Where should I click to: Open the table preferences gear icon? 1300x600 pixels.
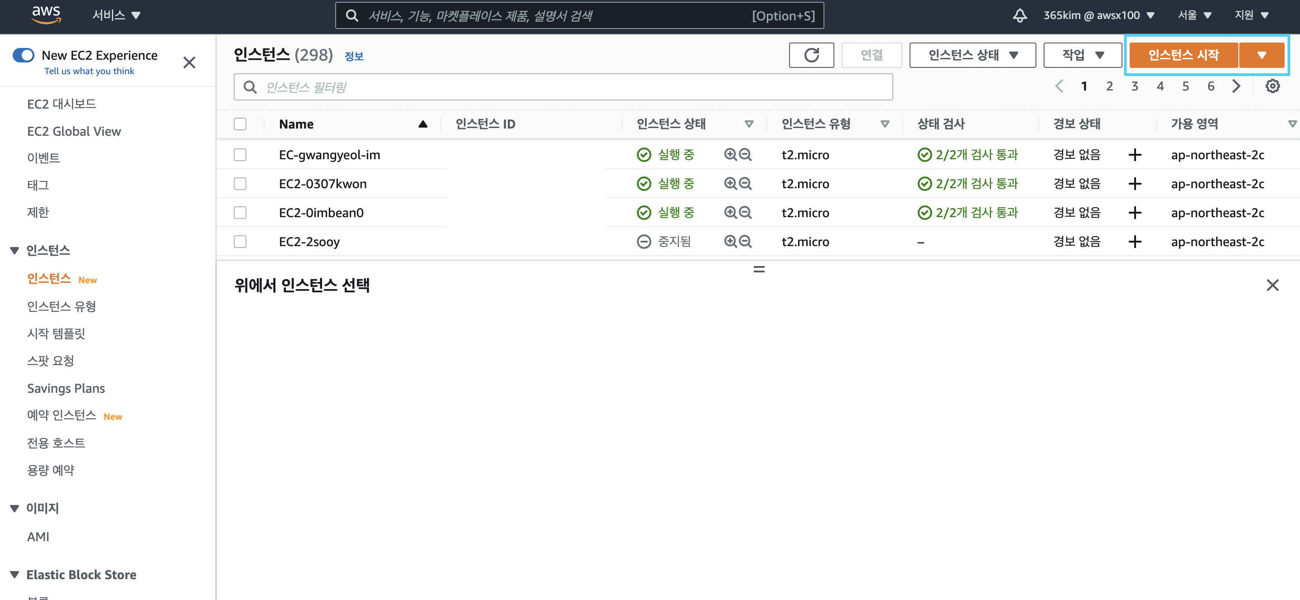tap(1272, 86)
